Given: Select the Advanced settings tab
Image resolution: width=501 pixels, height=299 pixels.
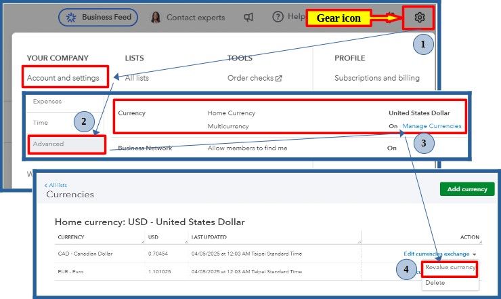Looking at the screenshot, I should click(66, 144).
